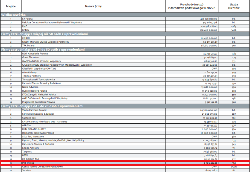Viewport: 250px width, 172px height.
Task: Click the "Liczba klientów" column header
Action: coord(234,6)
